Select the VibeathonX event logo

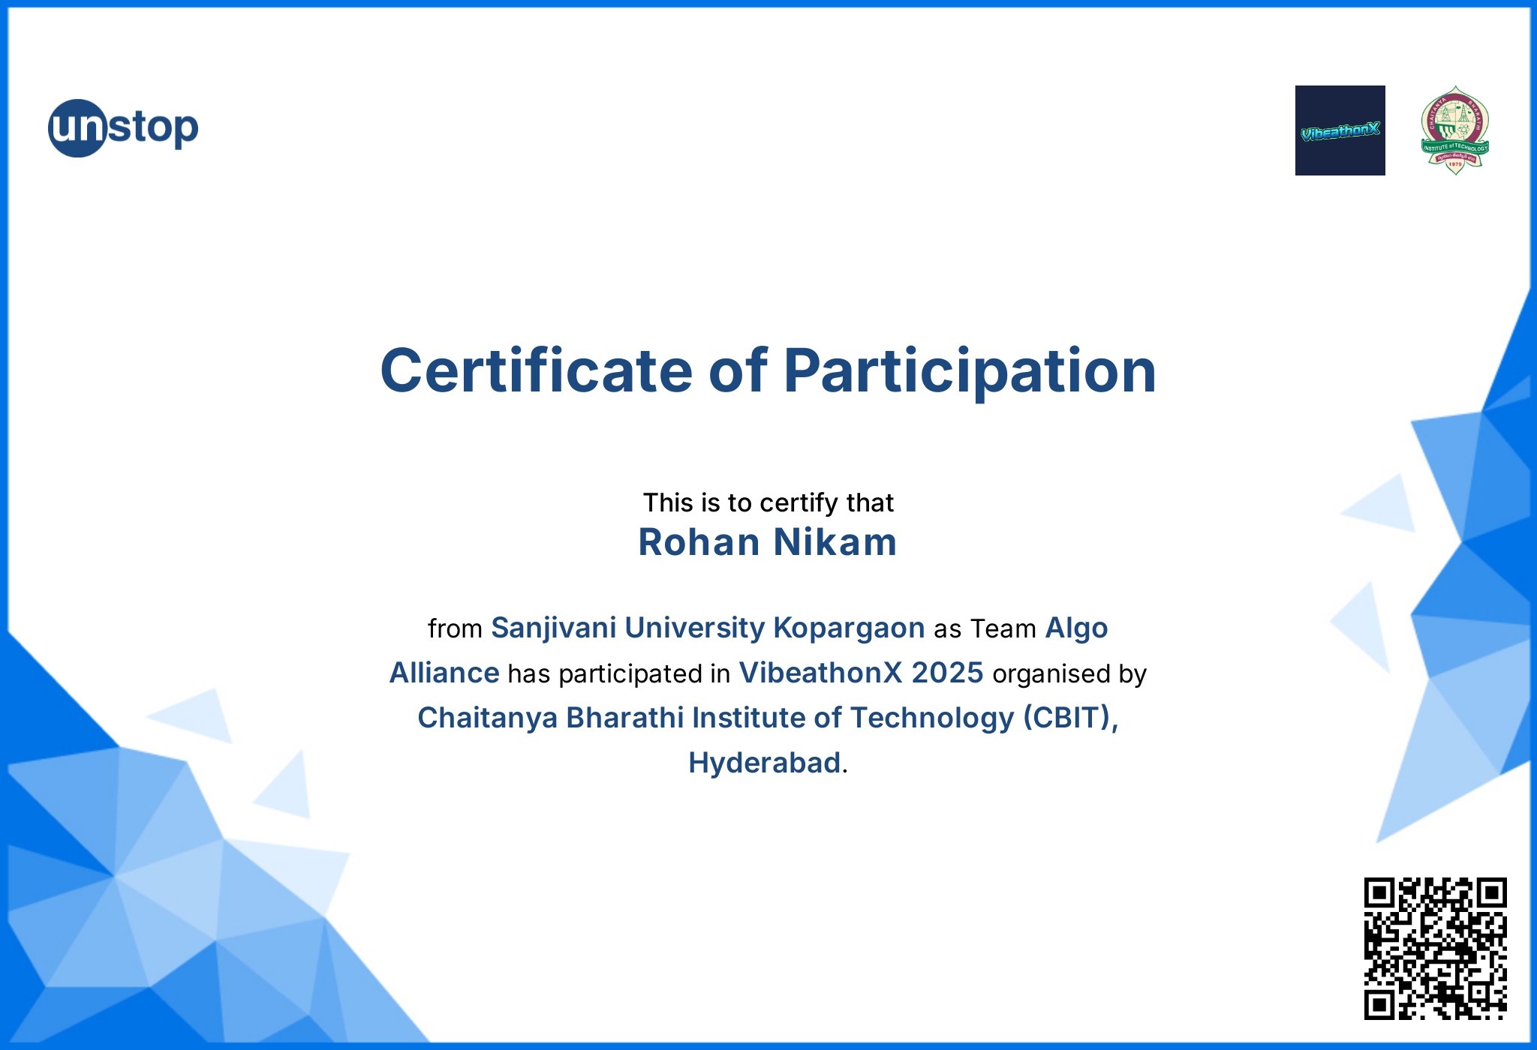pyautogui.click(x=1340, y=132)
